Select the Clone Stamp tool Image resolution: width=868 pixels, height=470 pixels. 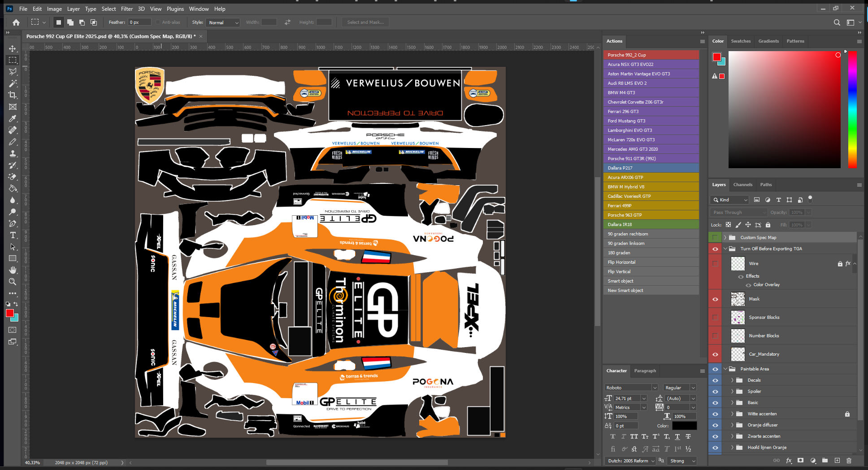click(x=13, y=153)
